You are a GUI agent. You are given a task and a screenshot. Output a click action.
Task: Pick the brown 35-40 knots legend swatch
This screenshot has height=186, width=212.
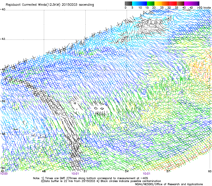pos(180,3)
